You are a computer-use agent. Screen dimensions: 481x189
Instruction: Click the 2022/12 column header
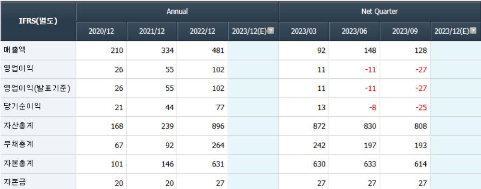click(202, 31)
